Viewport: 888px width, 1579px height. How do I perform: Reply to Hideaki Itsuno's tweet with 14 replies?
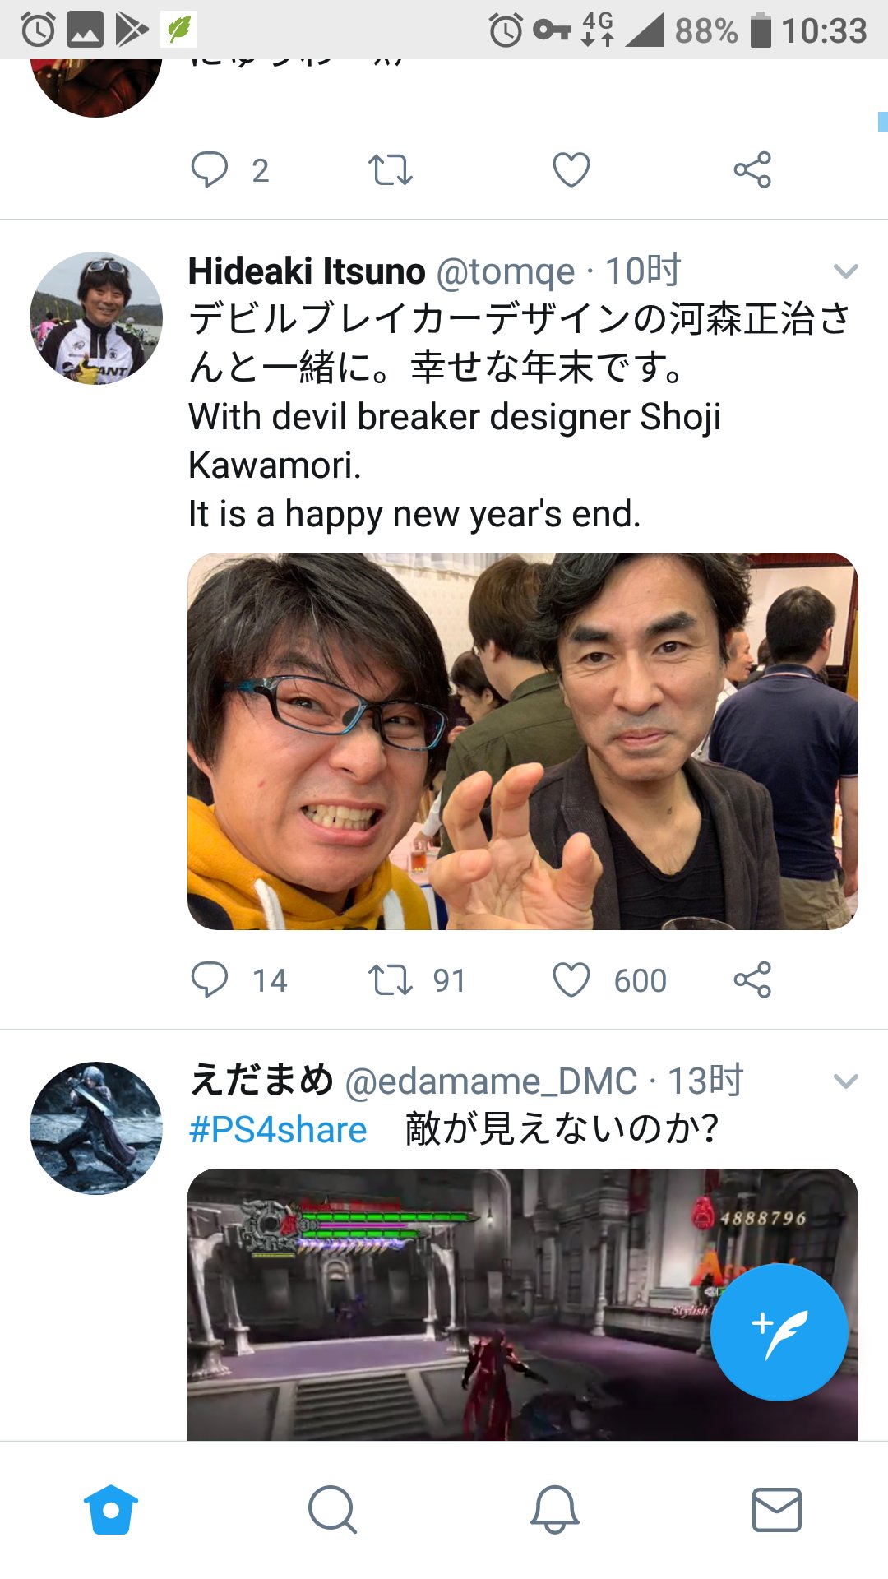point(209,980)
